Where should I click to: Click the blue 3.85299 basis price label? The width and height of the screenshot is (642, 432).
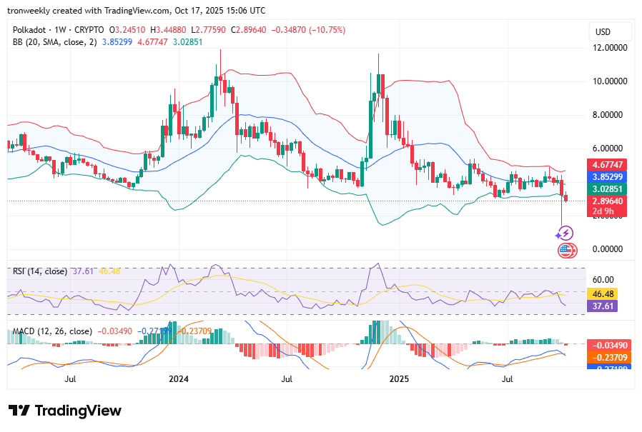(608, 176)
